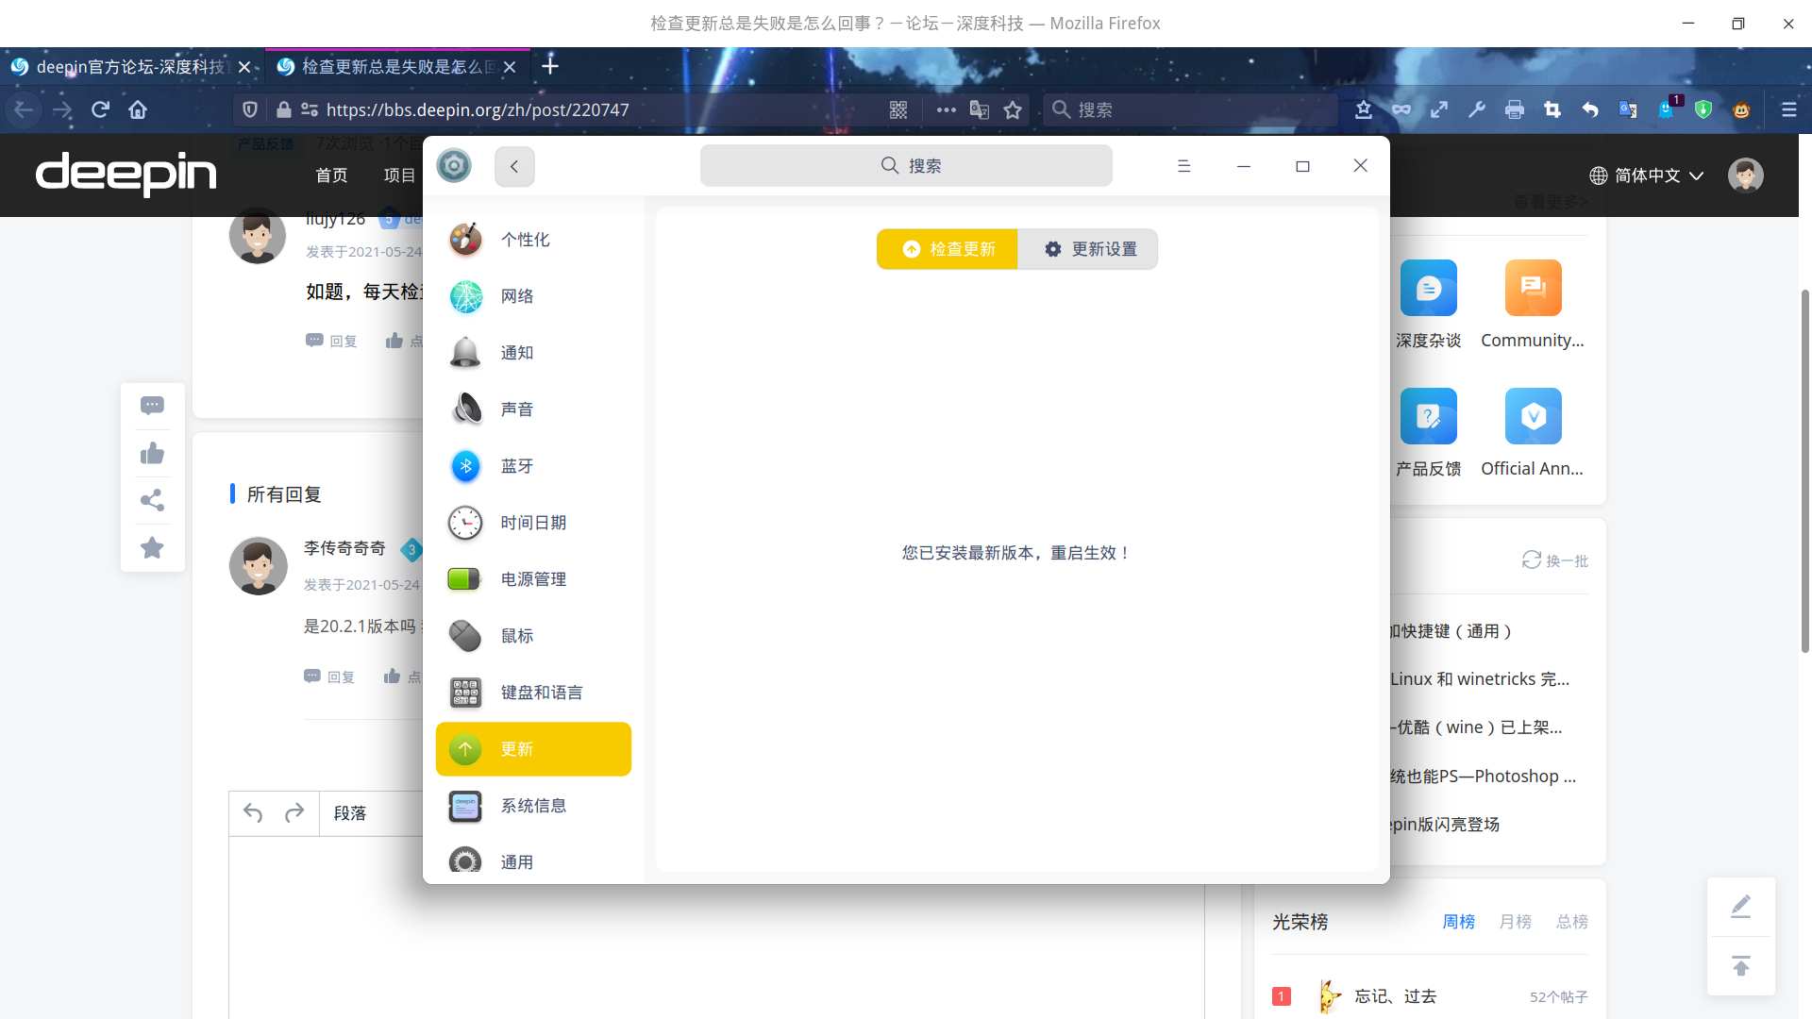This screenshot has width=1812, height=1019.
Task: Click the Control Center search field
Action: coord(906,166)
